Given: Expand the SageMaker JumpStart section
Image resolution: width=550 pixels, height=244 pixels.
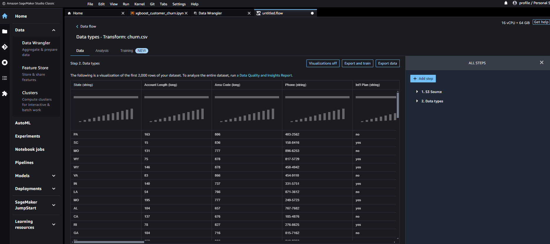Looking at the screenshot, I should pyautogui.click(x=54, y=205).
